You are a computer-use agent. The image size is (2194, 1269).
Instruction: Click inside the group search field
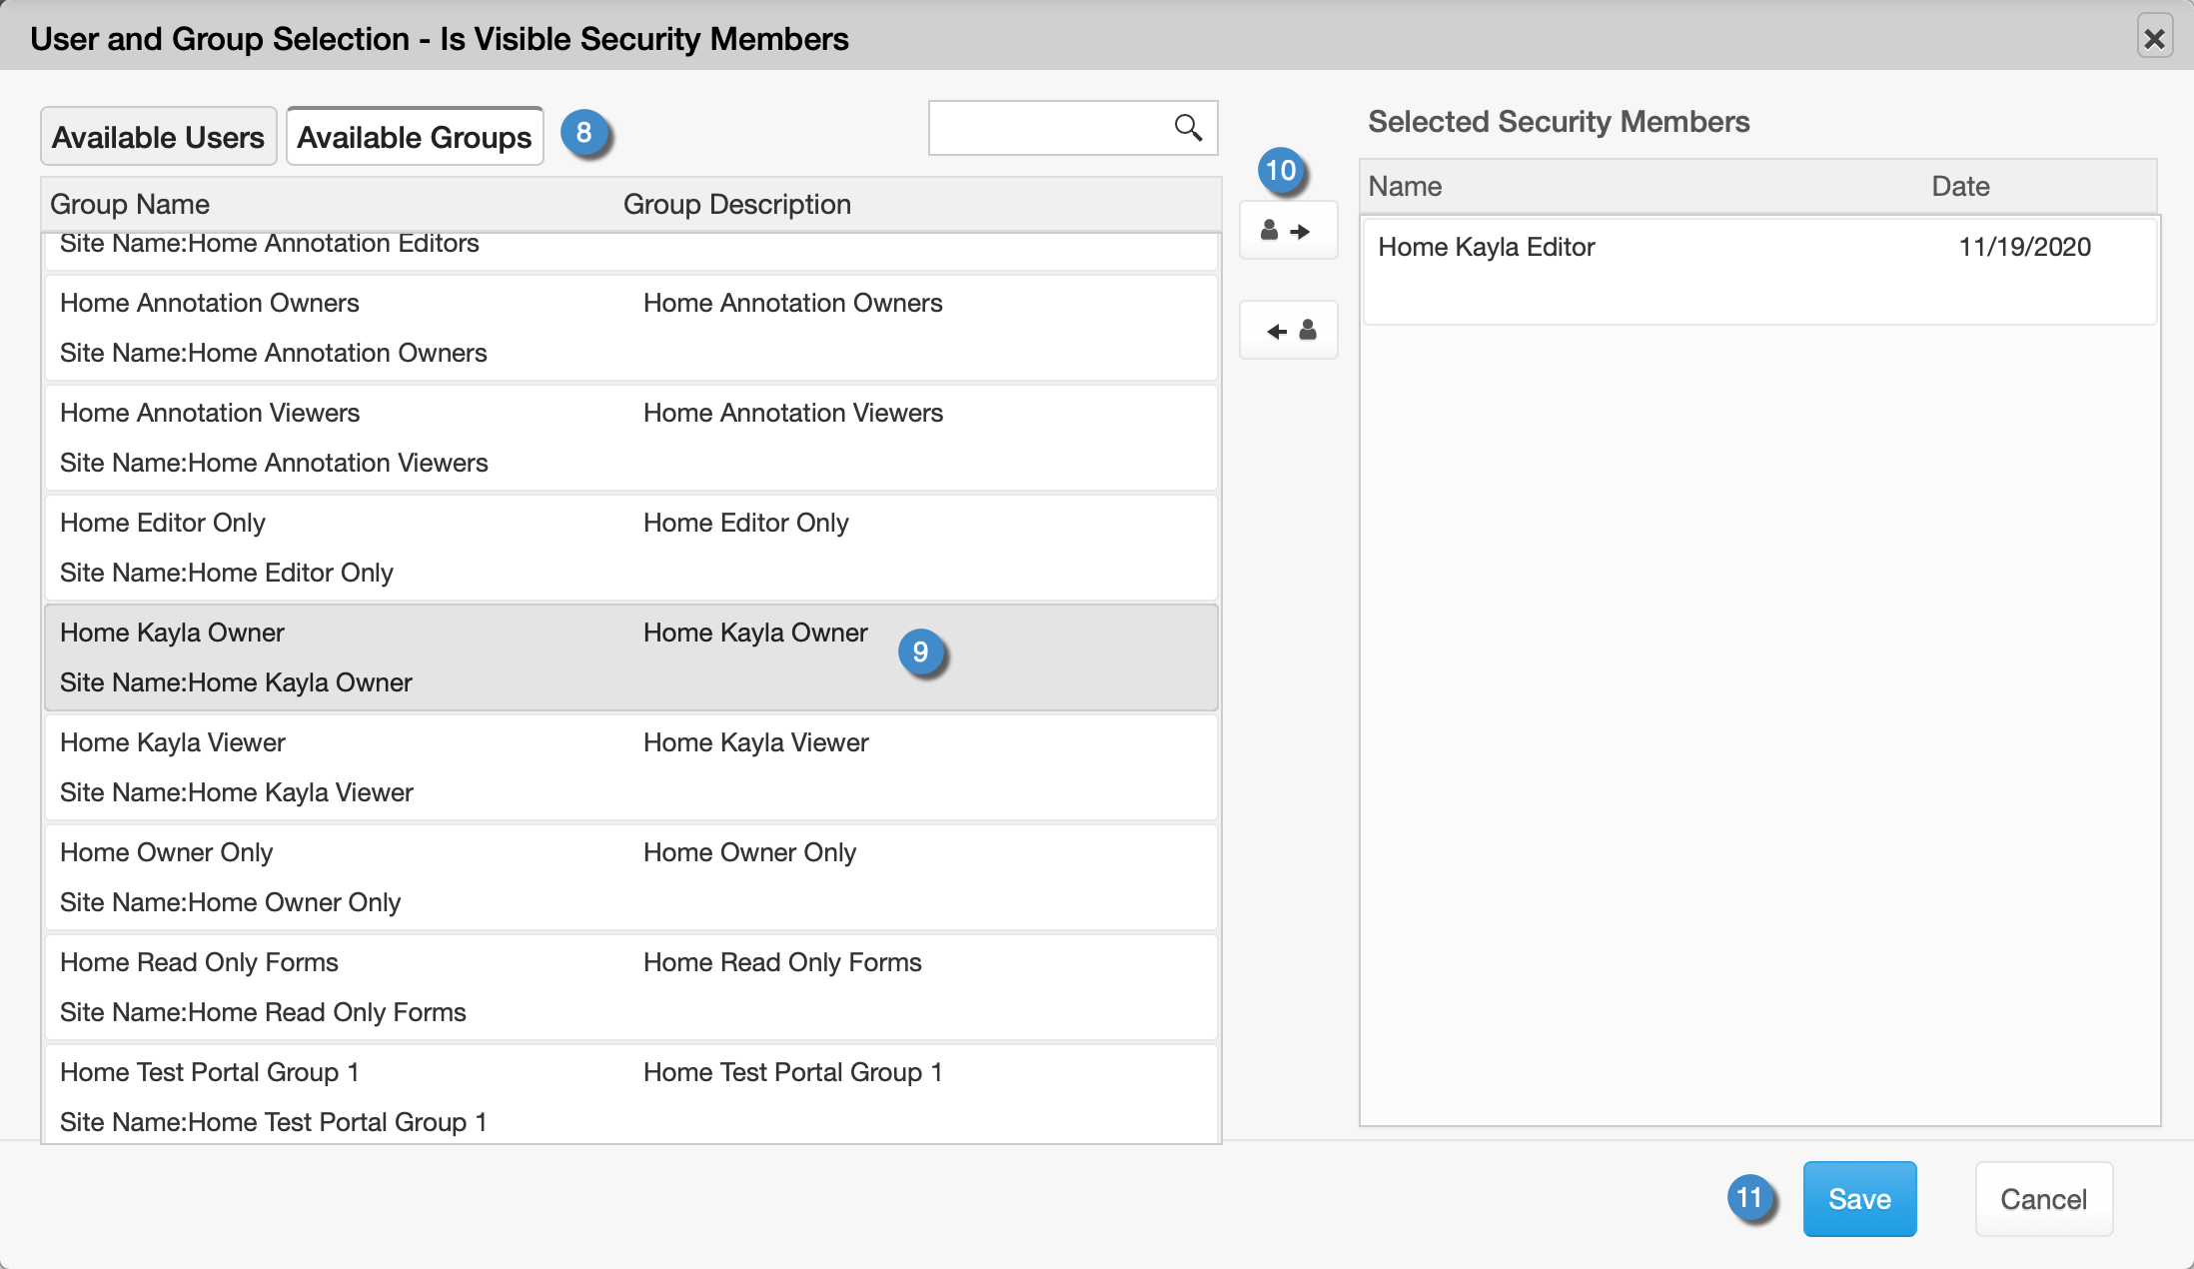point(1044,128)
